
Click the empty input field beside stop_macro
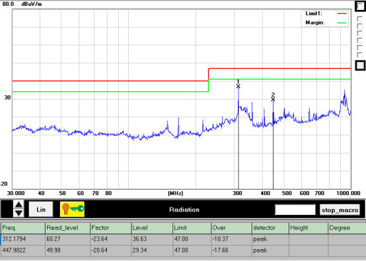[295, 210]
